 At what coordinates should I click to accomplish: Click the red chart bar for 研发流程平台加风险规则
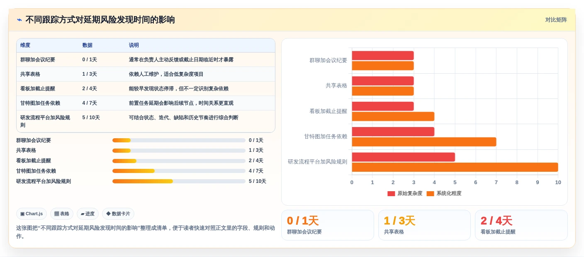[x=404, y=157]
